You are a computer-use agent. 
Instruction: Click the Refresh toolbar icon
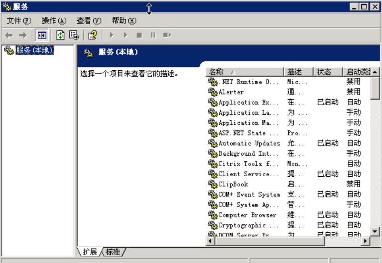[60, 35]
